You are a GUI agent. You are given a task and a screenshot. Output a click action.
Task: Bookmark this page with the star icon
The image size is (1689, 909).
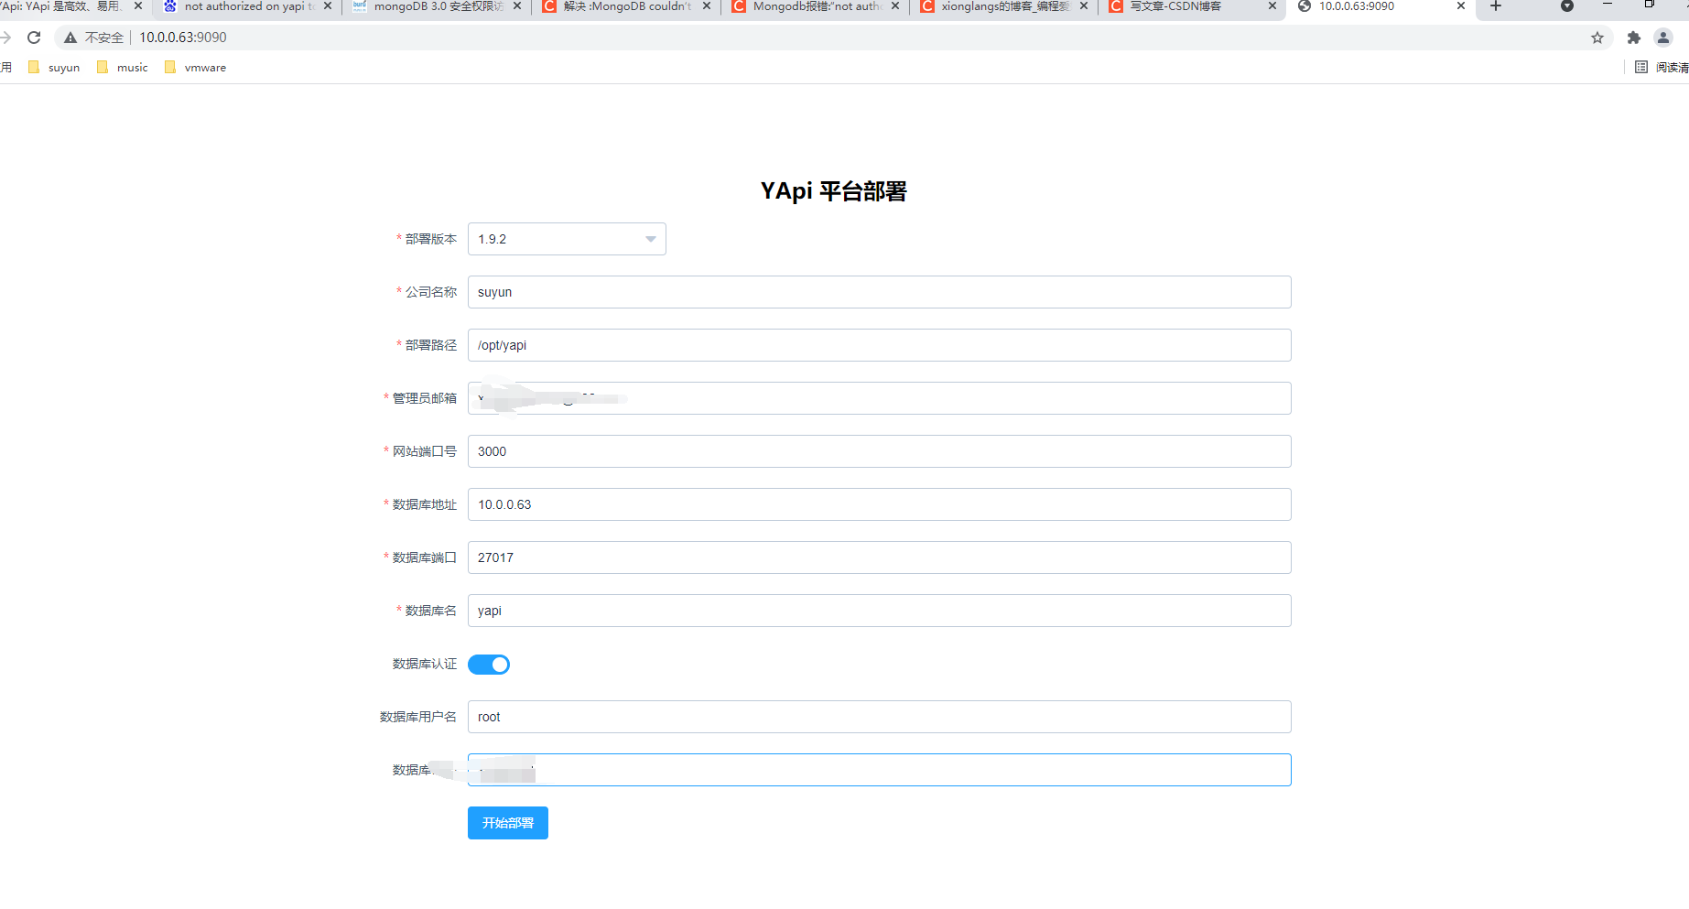pos(1597,38)
